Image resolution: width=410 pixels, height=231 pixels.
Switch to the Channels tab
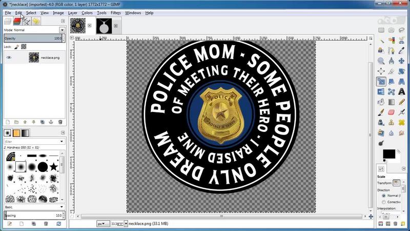pyautogui.click(x=17, y=21)
